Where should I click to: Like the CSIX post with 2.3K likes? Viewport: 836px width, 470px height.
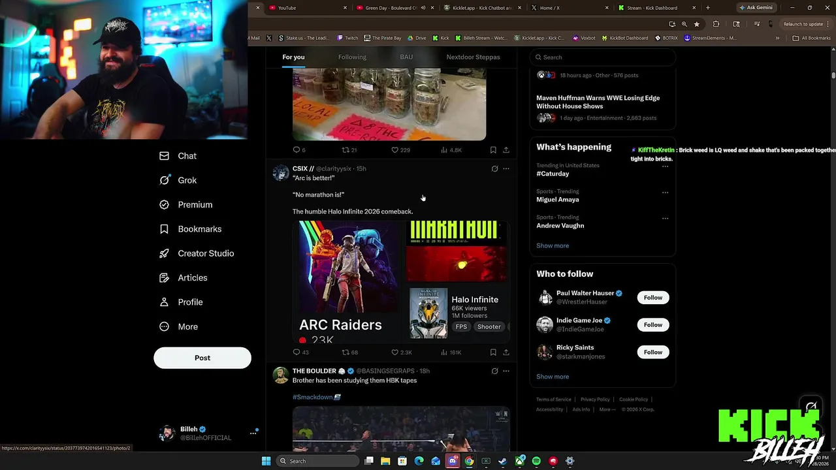[x=401, y=352]
